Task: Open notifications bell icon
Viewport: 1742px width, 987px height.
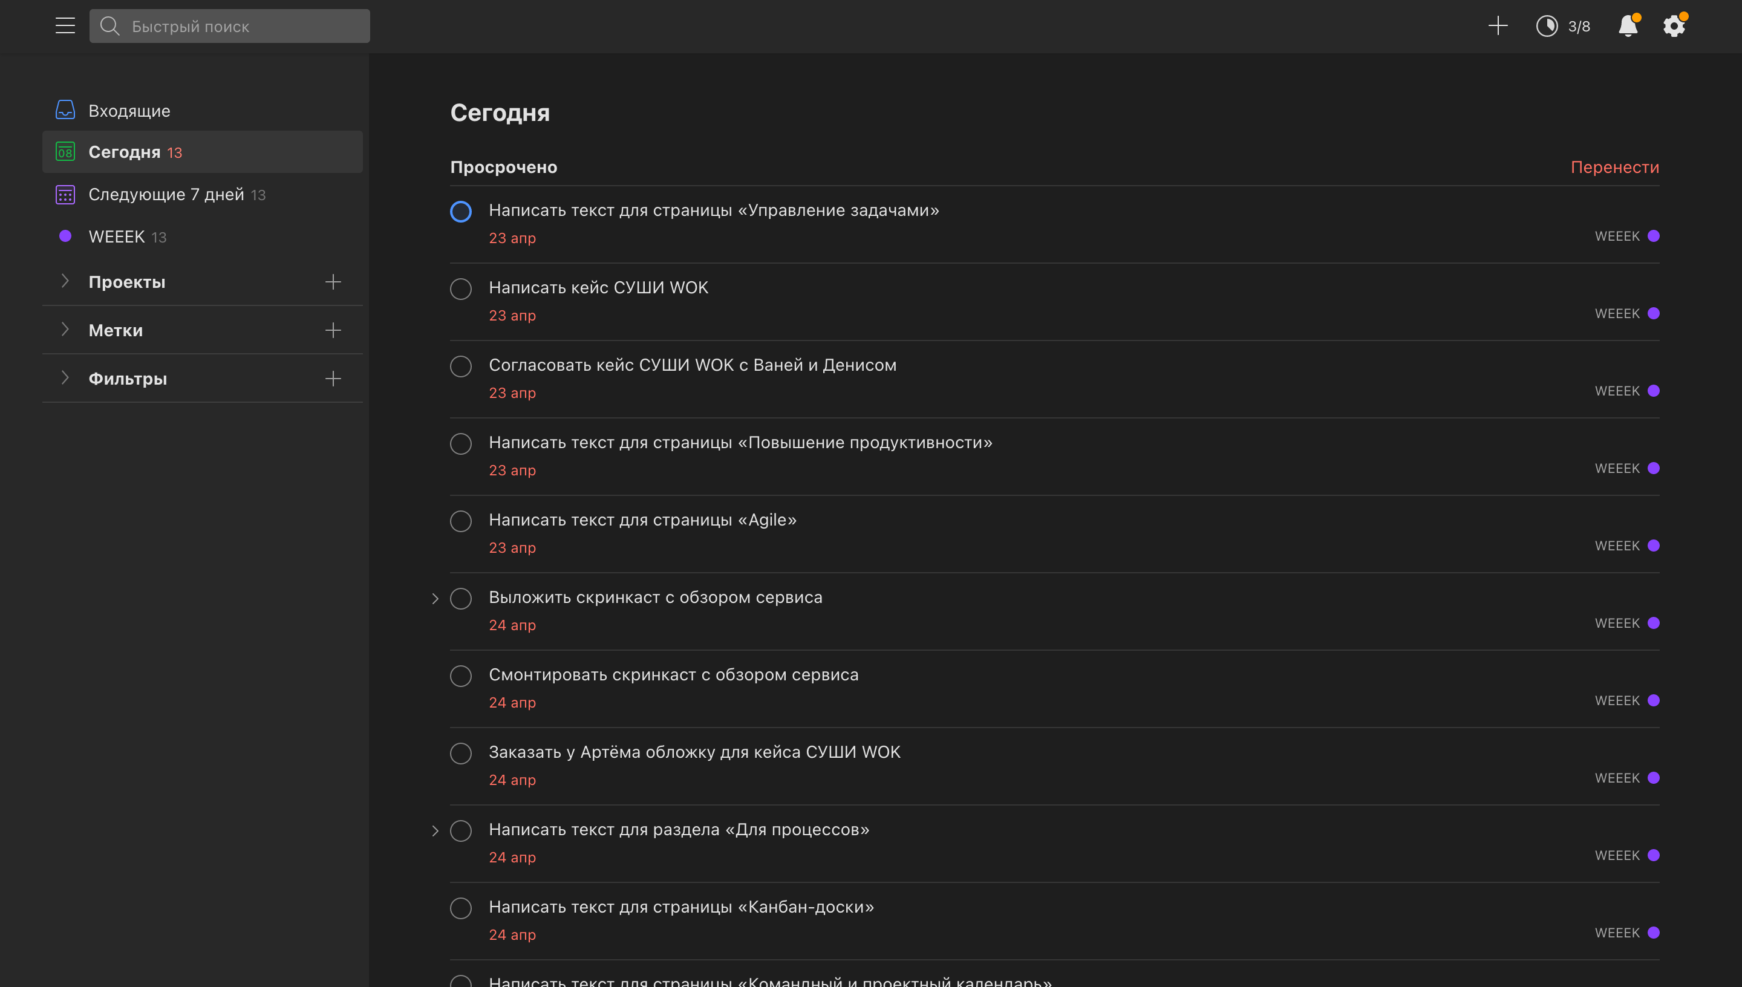Action: click(x=1628, y=26)
